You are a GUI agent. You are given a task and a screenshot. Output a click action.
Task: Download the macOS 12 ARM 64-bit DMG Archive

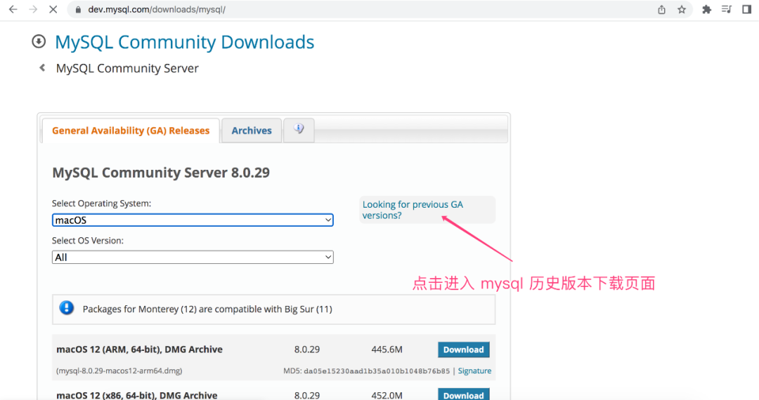463,349
